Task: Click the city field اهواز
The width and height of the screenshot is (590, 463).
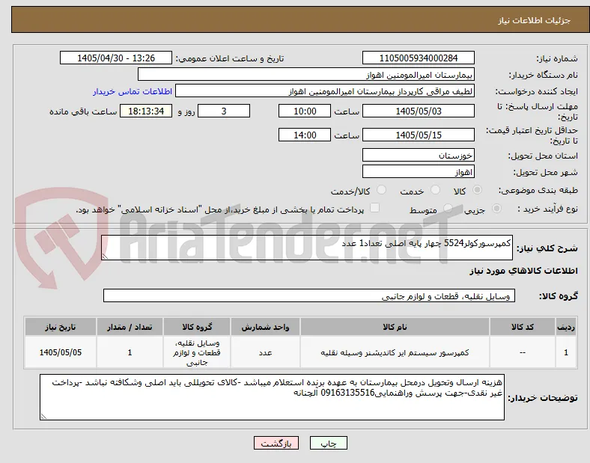Action: tap(418, 172)
